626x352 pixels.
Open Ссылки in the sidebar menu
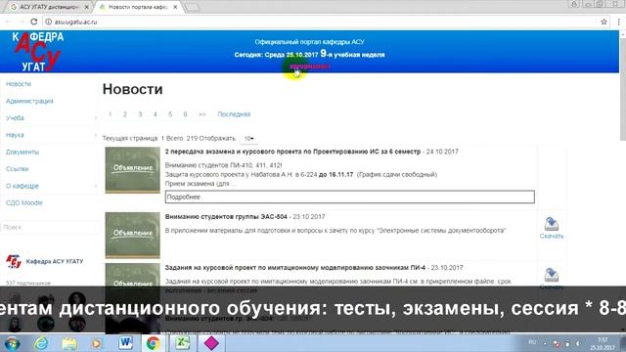pyautogui.click(x=18, y=169)
